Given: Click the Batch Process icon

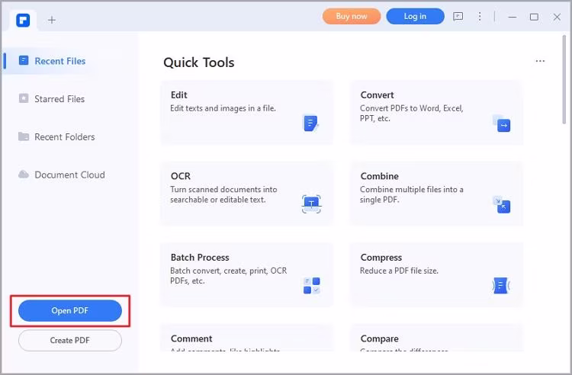Looking at the screenshot, I should [x=311, y=285].
